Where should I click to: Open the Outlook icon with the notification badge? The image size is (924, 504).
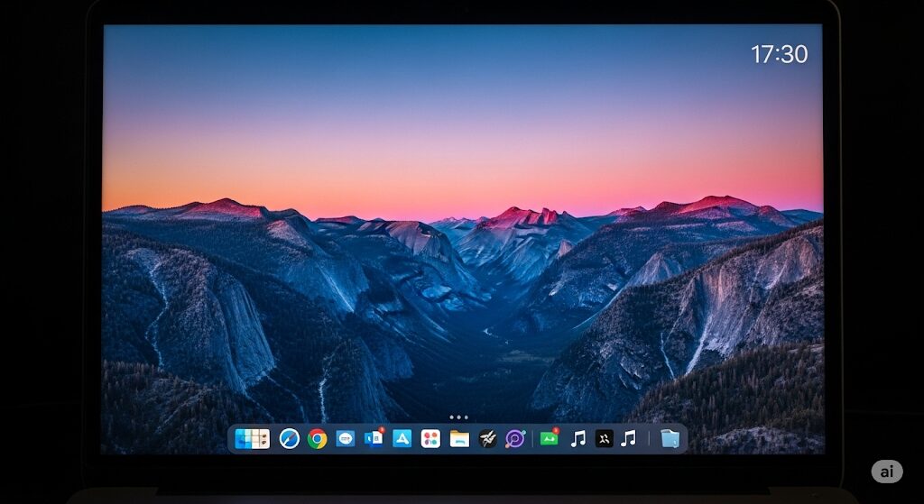[374, 438]
